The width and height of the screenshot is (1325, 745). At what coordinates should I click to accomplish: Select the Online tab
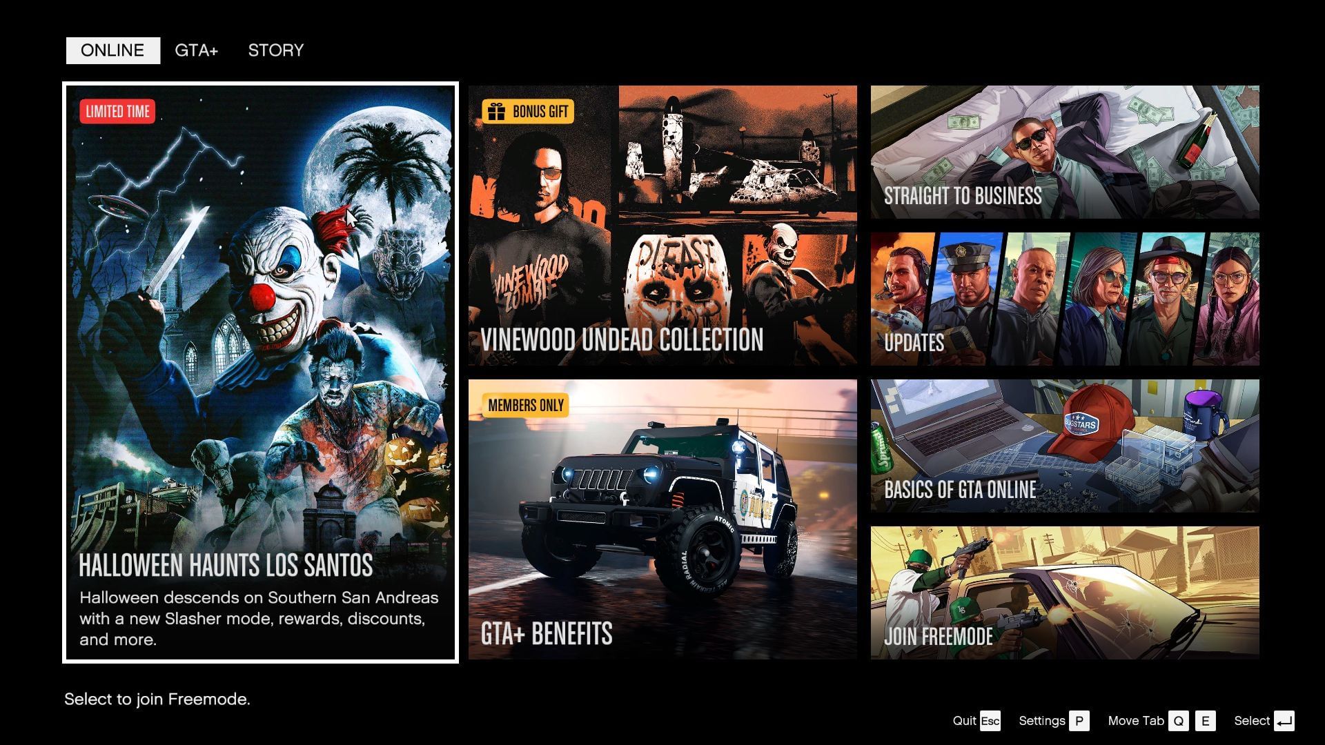[x=112, y=50]
